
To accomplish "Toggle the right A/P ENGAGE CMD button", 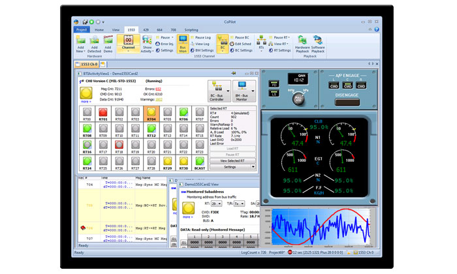I will coord(361,85).
